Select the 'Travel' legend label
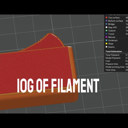This screenshot has width=128, height=128. tap(111, 34)
